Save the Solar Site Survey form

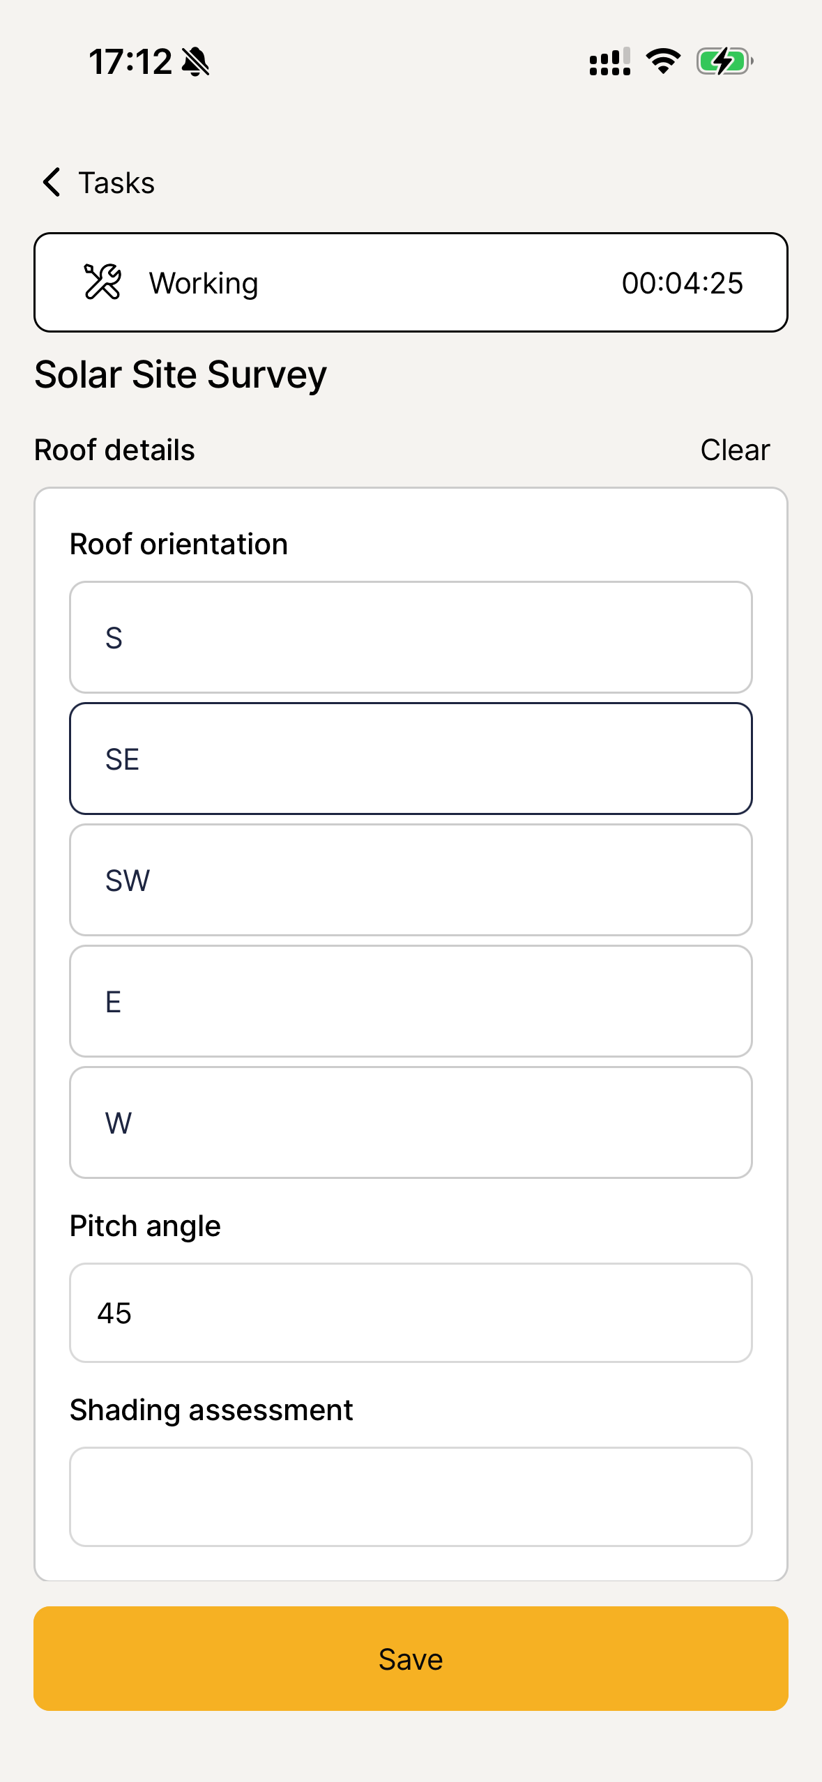pos(411,1659)
